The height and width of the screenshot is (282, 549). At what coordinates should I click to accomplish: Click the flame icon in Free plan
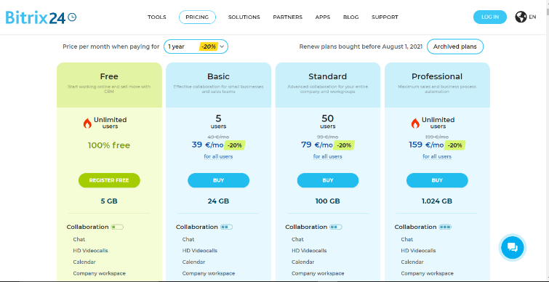tap(87, 123)
